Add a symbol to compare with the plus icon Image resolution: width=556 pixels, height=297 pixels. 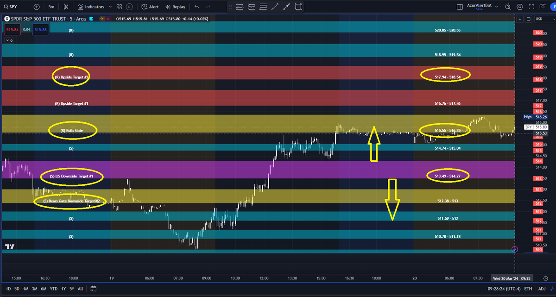[x=37, y=7]
